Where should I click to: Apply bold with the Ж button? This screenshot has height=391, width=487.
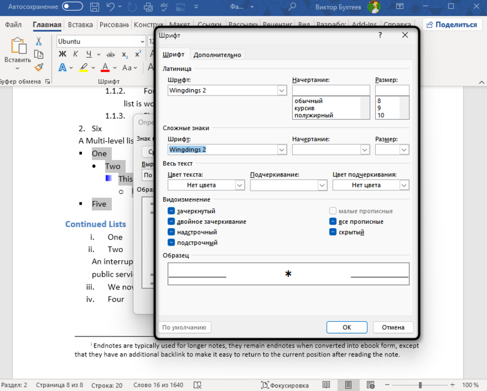click(63, 54)
